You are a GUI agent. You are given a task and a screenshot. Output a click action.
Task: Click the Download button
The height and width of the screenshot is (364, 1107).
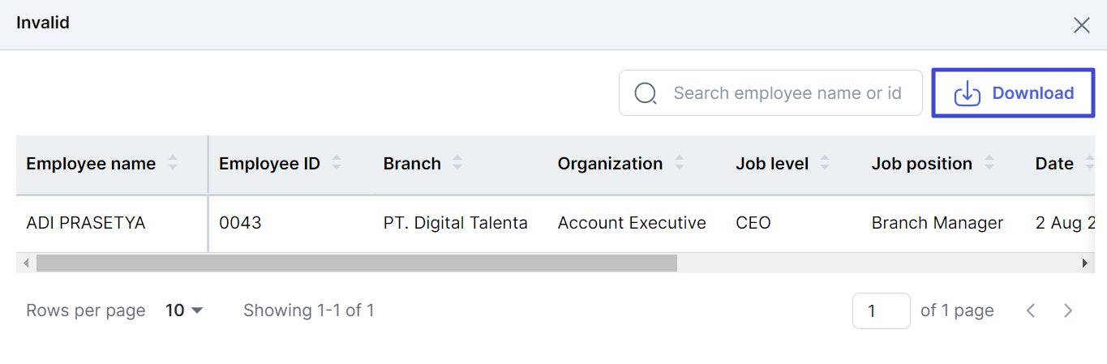pos(1013,93)
